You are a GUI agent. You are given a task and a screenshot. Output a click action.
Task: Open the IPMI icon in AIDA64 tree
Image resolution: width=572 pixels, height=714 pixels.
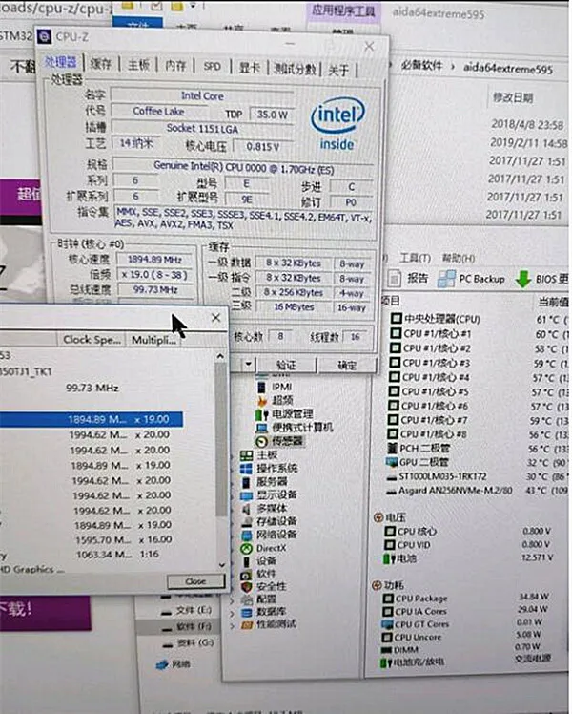(261, 387)
